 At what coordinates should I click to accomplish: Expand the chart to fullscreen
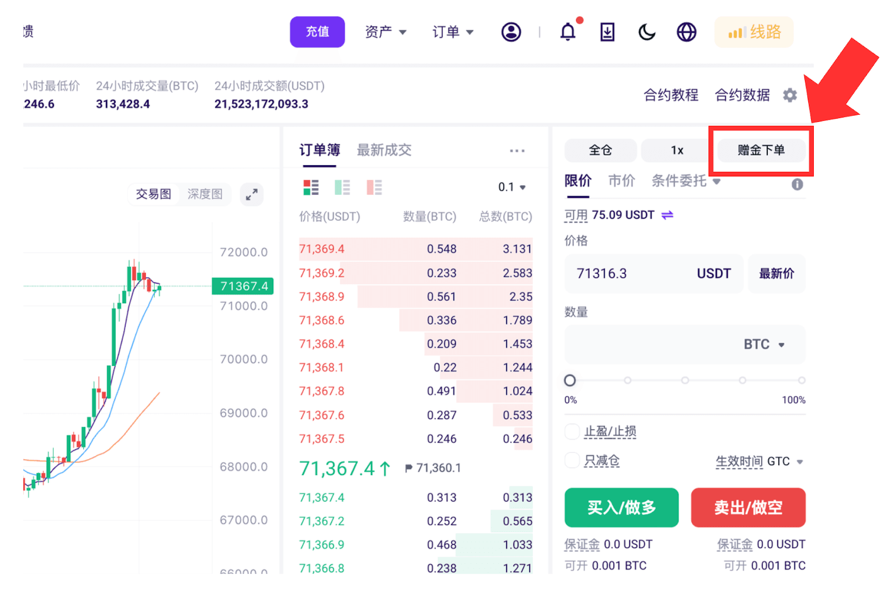click(x=252, y=195)
